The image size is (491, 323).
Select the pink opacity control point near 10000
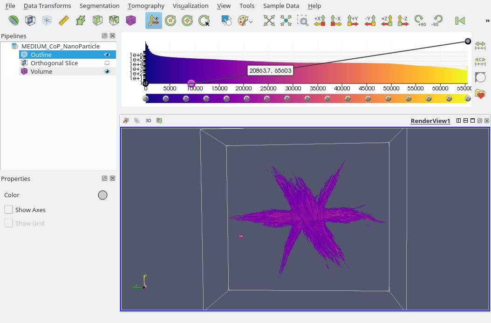pyautogui.click(x=191, y=83)
